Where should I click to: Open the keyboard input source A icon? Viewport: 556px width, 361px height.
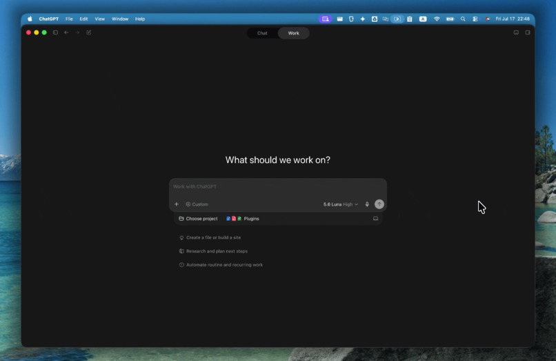[423, 19]
